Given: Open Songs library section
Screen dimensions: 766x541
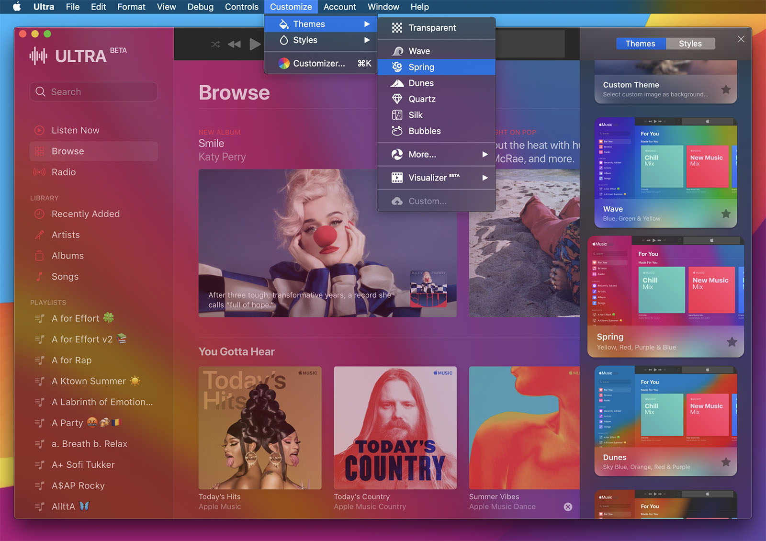Looking at the screenshot, I should coord(94,277).
